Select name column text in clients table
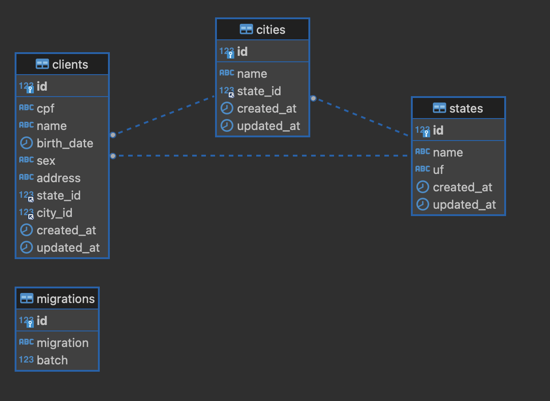This screenshot has width=550, height=401. pos(52,126)
